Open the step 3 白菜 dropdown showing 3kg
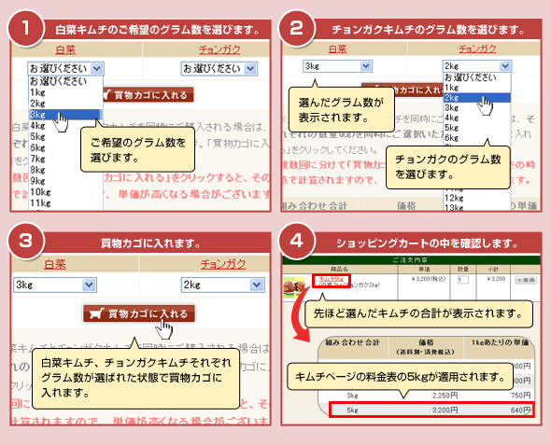The height and width of the screenshot is (445, 551). (x=55, y=285)
